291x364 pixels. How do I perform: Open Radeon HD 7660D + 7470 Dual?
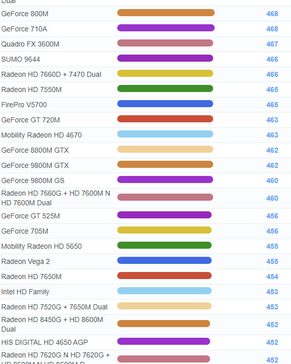pos(52,74)
